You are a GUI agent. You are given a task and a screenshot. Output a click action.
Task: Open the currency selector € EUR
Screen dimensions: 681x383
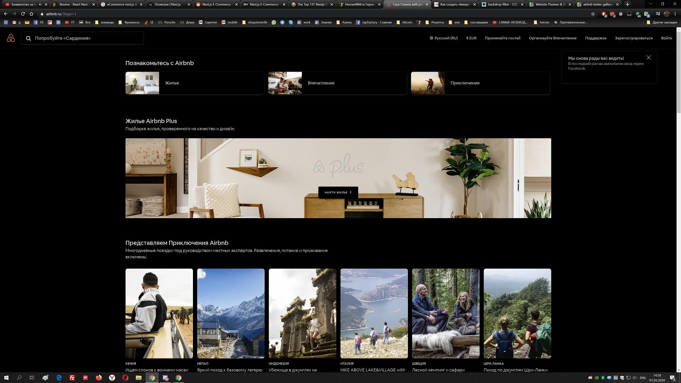click(x=471, y=38)
